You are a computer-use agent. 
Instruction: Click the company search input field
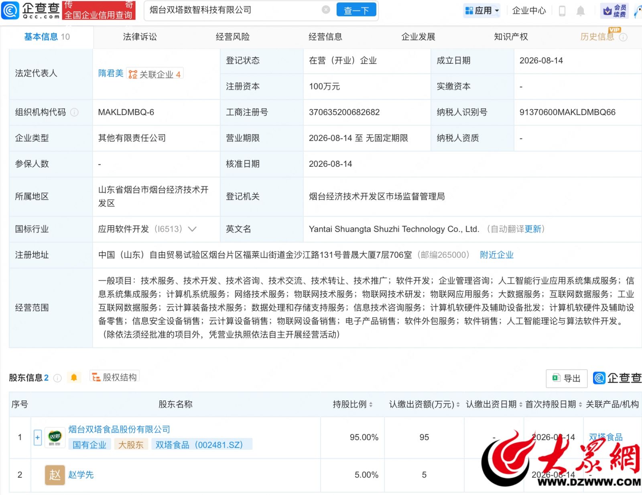point(235,10)
